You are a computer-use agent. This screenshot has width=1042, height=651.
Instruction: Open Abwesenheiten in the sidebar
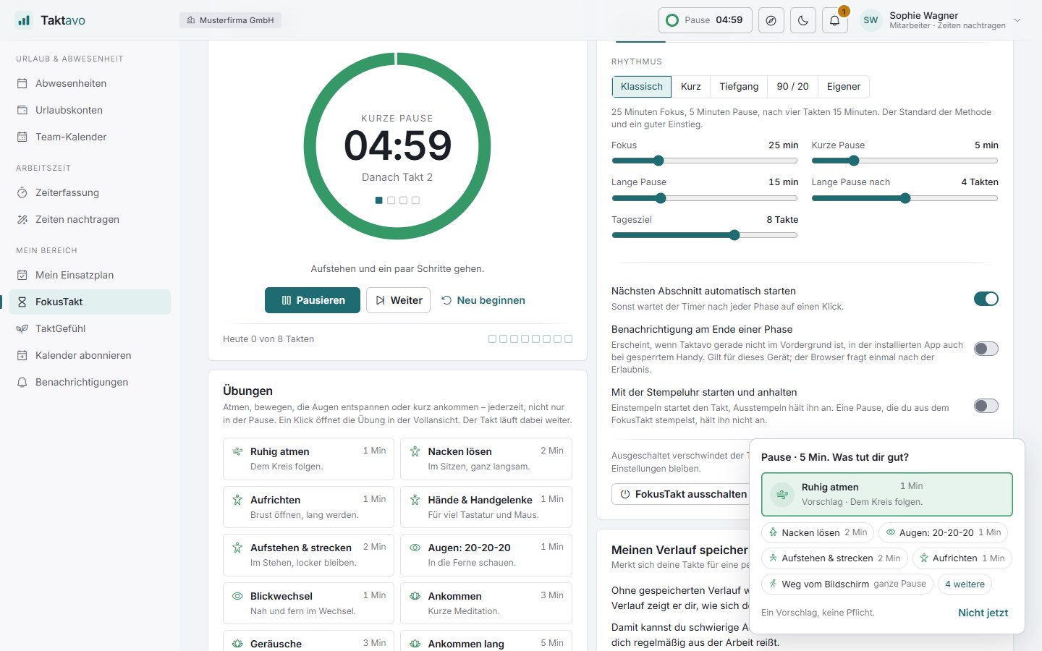90,83
